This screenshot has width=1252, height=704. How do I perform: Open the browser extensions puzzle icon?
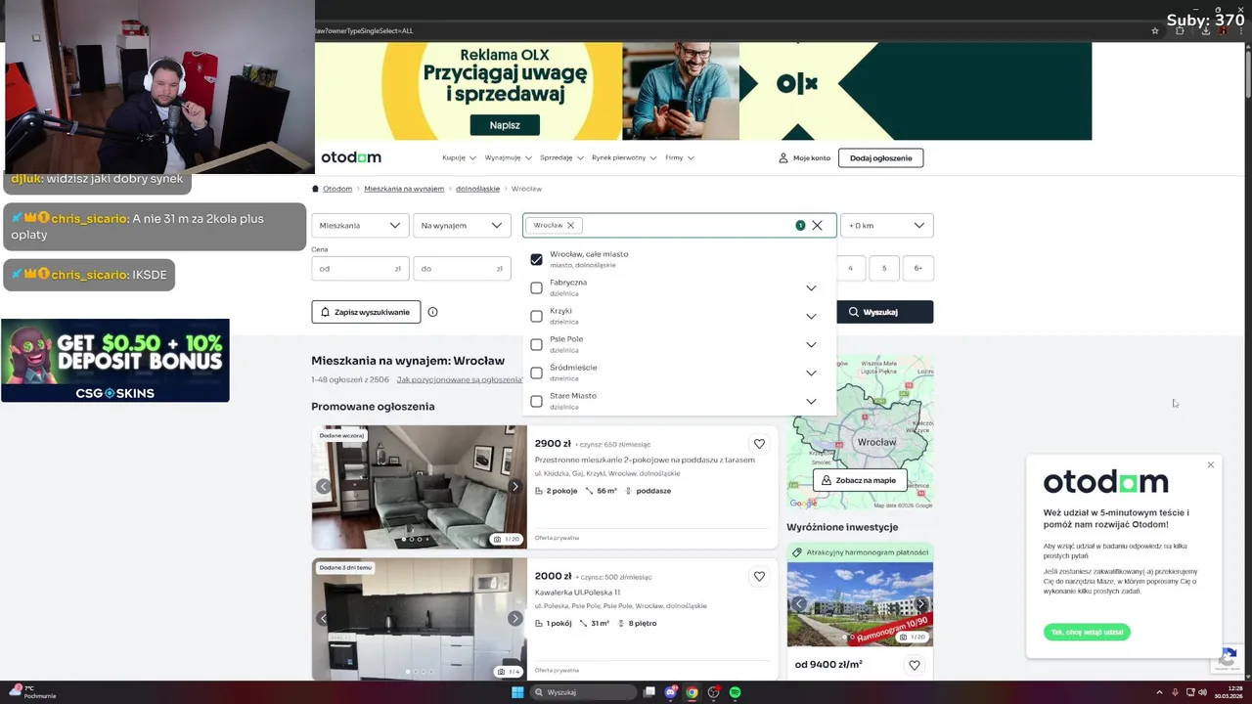click(1180, 30)
